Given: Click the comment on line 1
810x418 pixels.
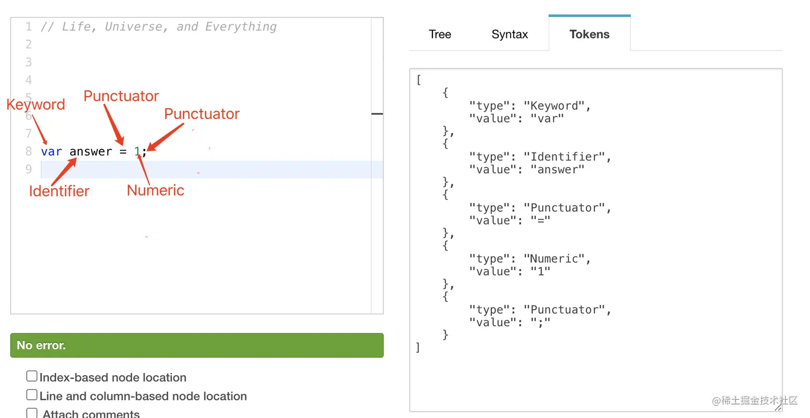Looking at the screenshot, I should coord(159,27).
